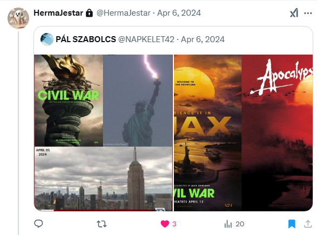This screenshot has height=235, width=317.
Task: Open HermaJestar display name link
Action: [x=58, y=13]
